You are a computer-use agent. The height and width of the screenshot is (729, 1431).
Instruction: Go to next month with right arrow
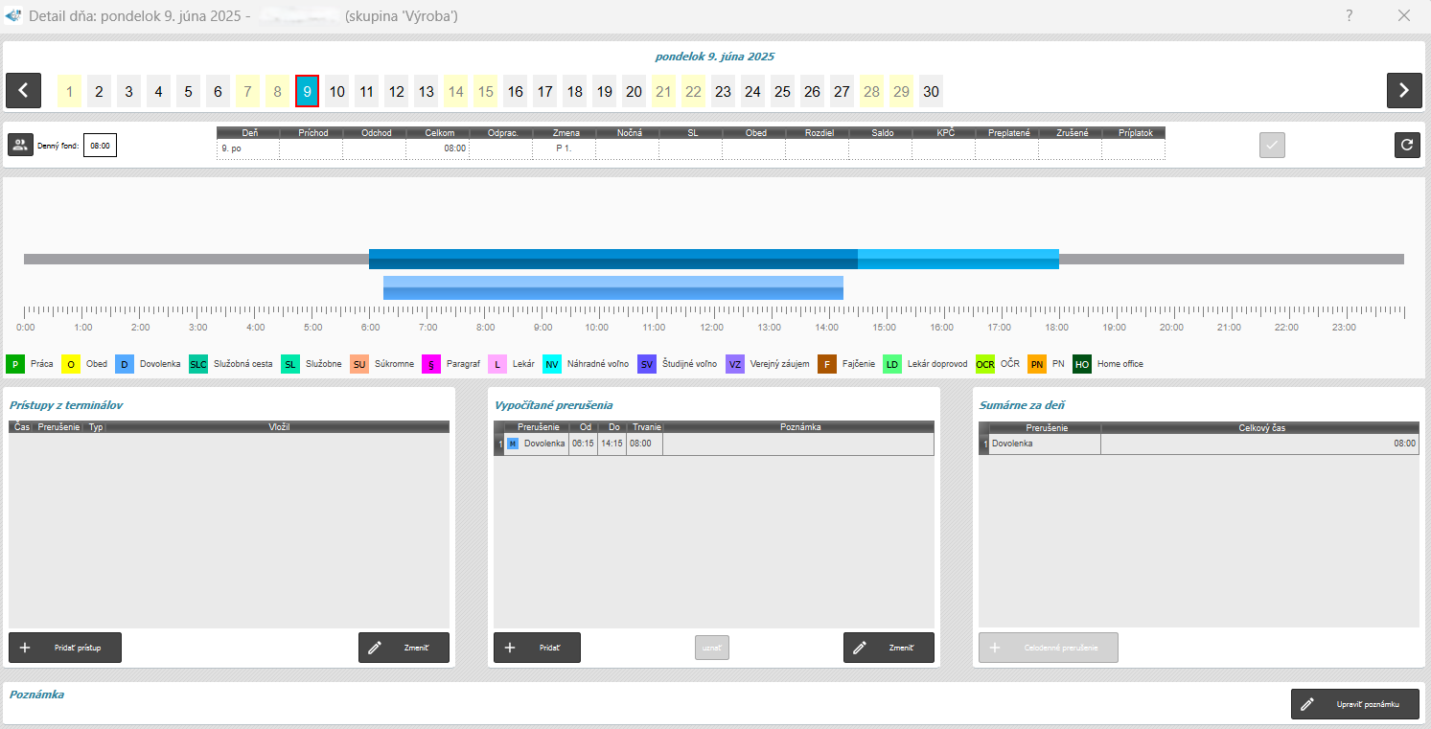tap(1404, 91)
